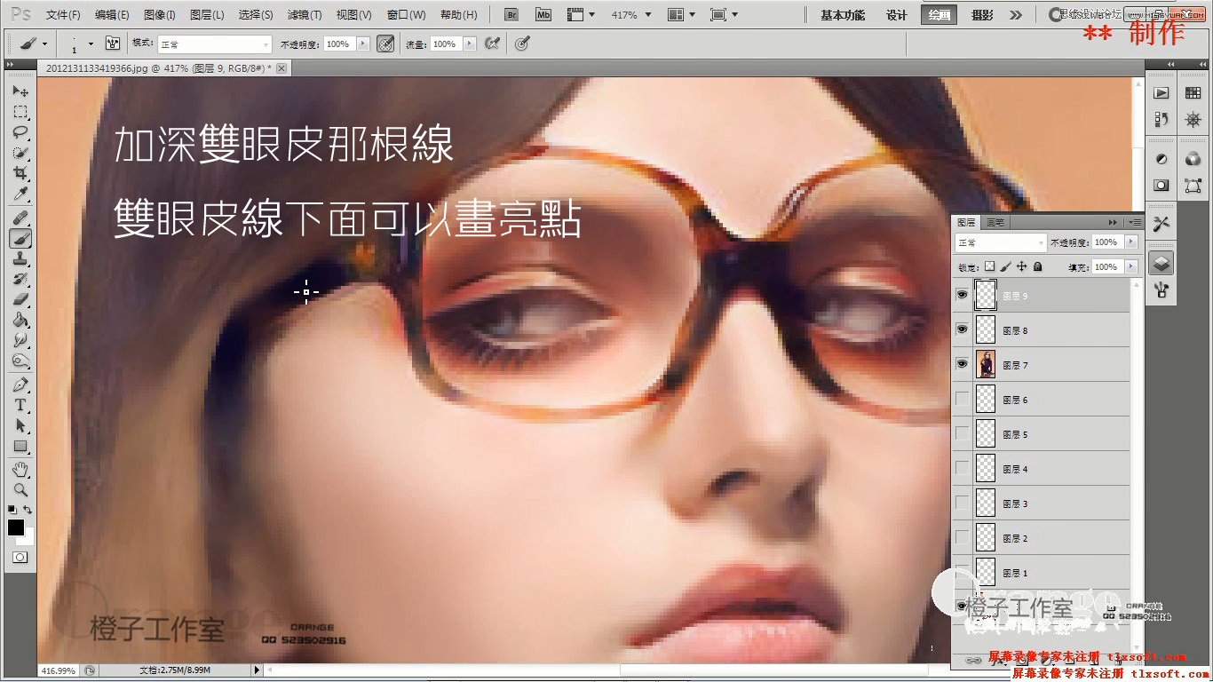This screenshot has width=1213, height=682.
Task: Open the 窗口(W) menu
Action: [x=407, y=15]
